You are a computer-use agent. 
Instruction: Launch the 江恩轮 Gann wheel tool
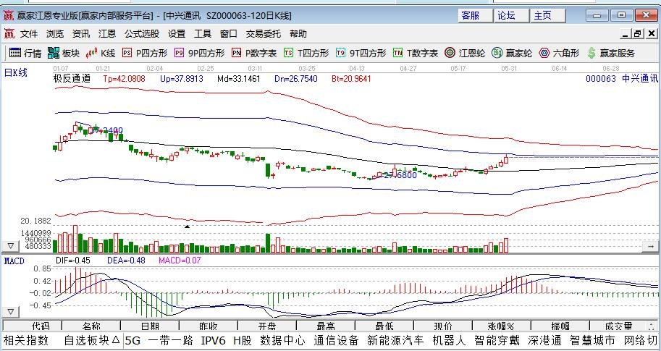click(x=416, y=53)
